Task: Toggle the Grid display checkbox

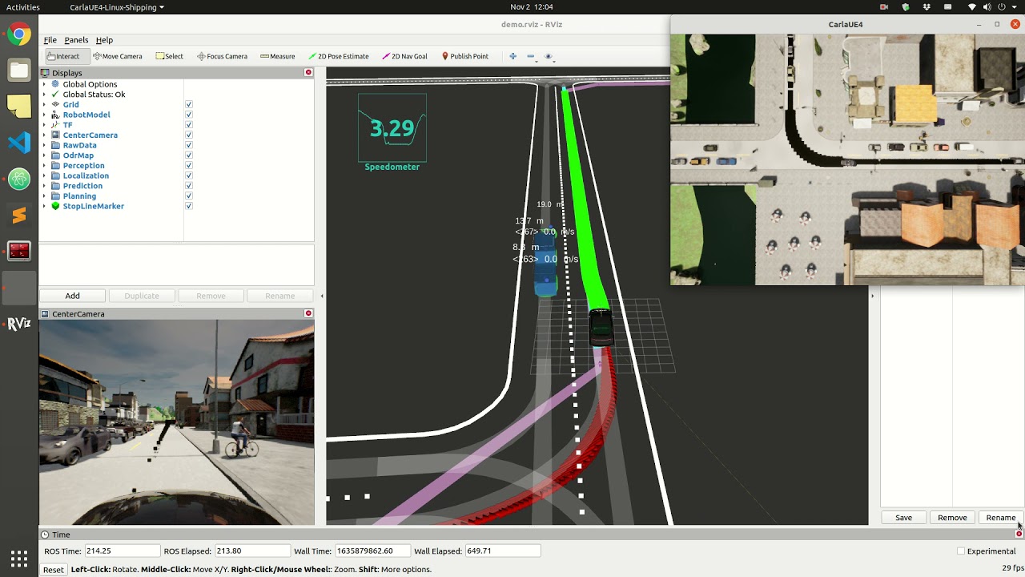Action: coord(189,105)
